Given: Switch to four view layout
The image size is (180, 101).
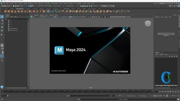Looking at the screenshot, I should [2, 49].
